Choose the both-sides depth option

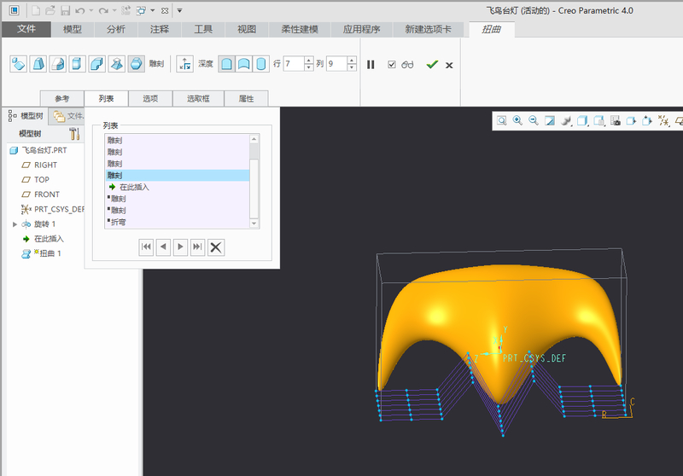243,64
